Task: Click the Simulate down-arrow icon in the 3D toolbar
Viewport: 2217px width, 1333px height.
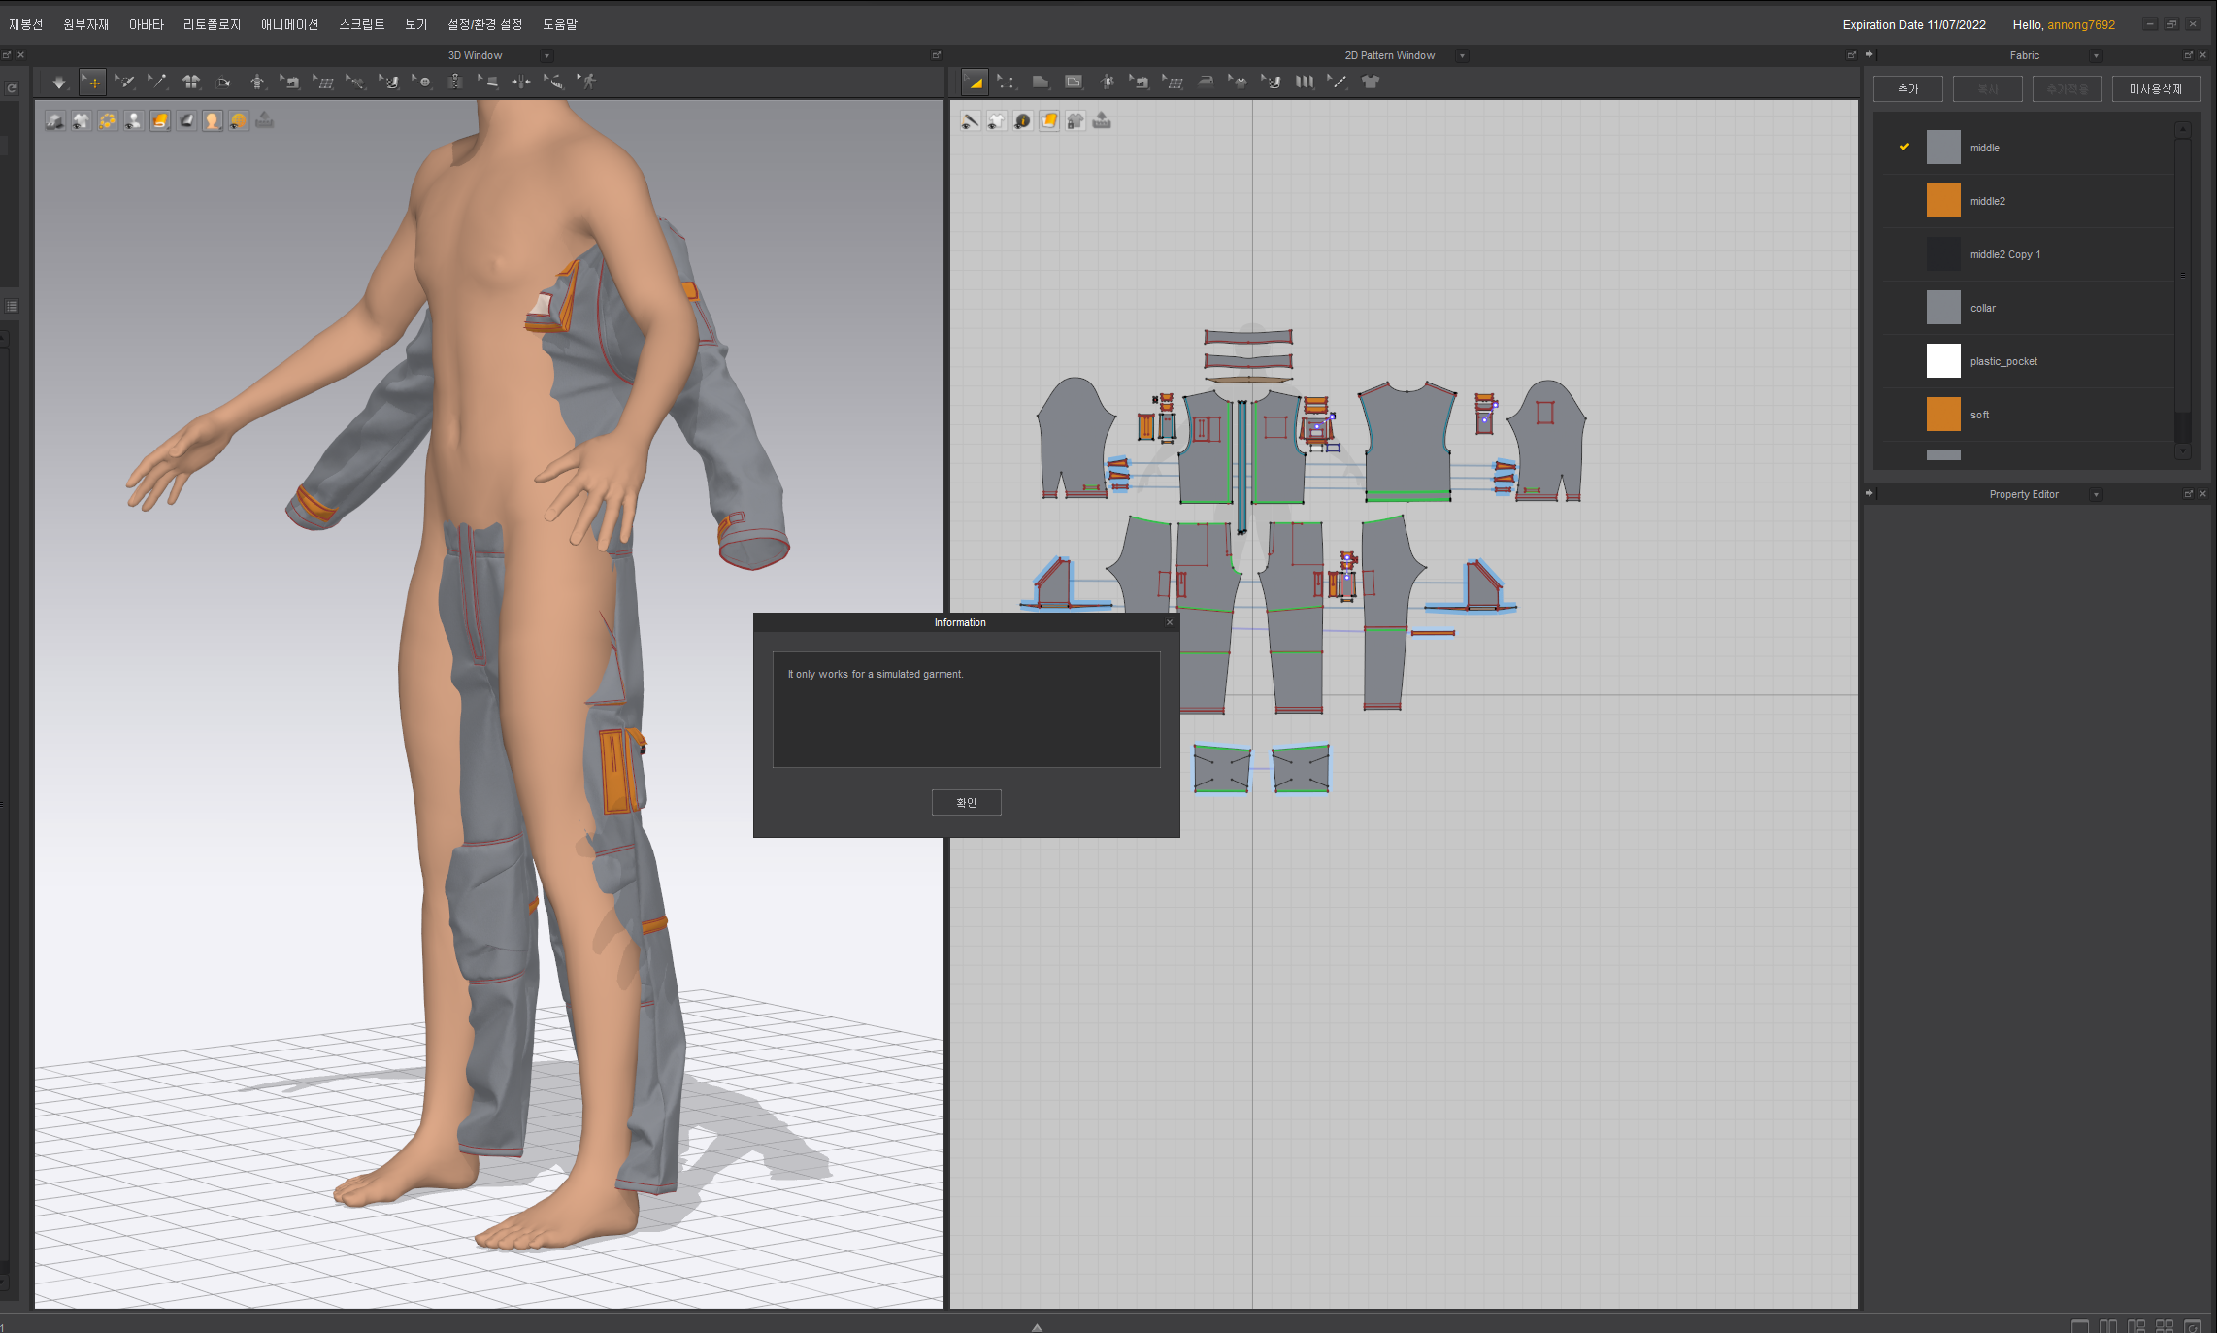Action: [x=59, y=83]
